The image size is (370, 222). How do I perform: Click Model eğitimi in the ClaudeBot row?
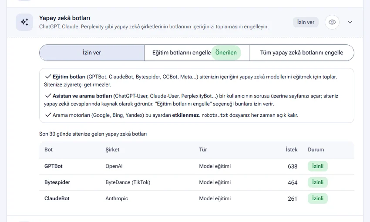(x=215, y=198)
